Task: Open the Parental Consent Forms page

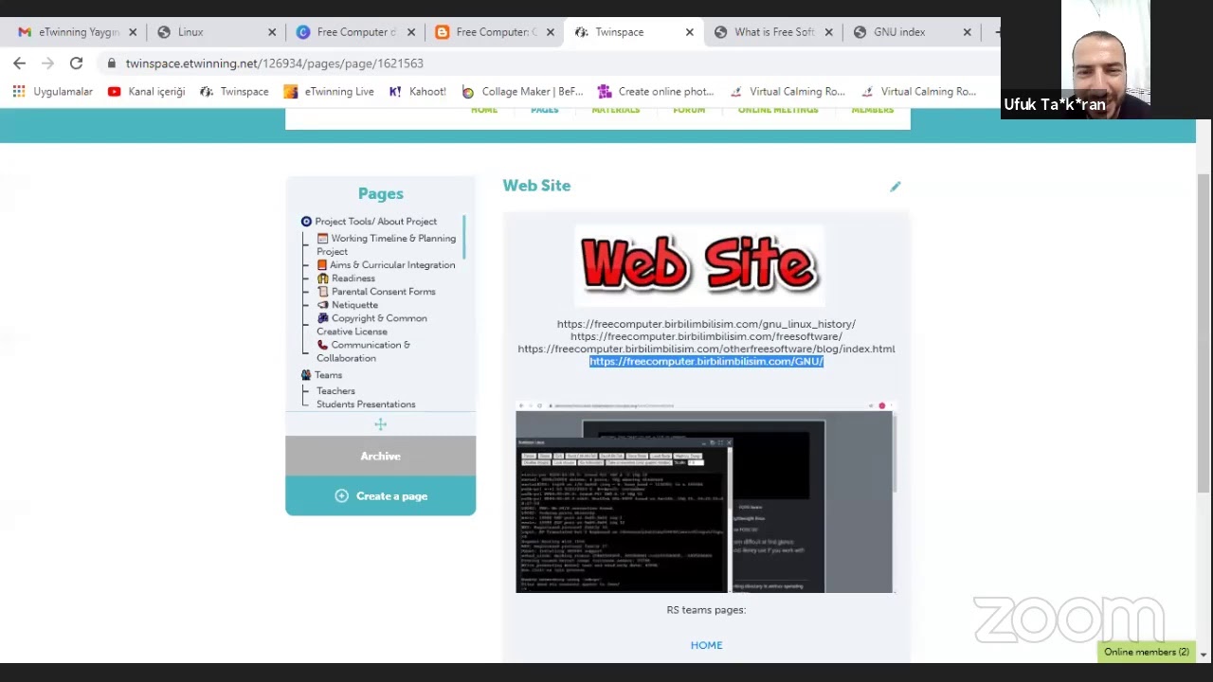Action: click(x=376, y=292)
